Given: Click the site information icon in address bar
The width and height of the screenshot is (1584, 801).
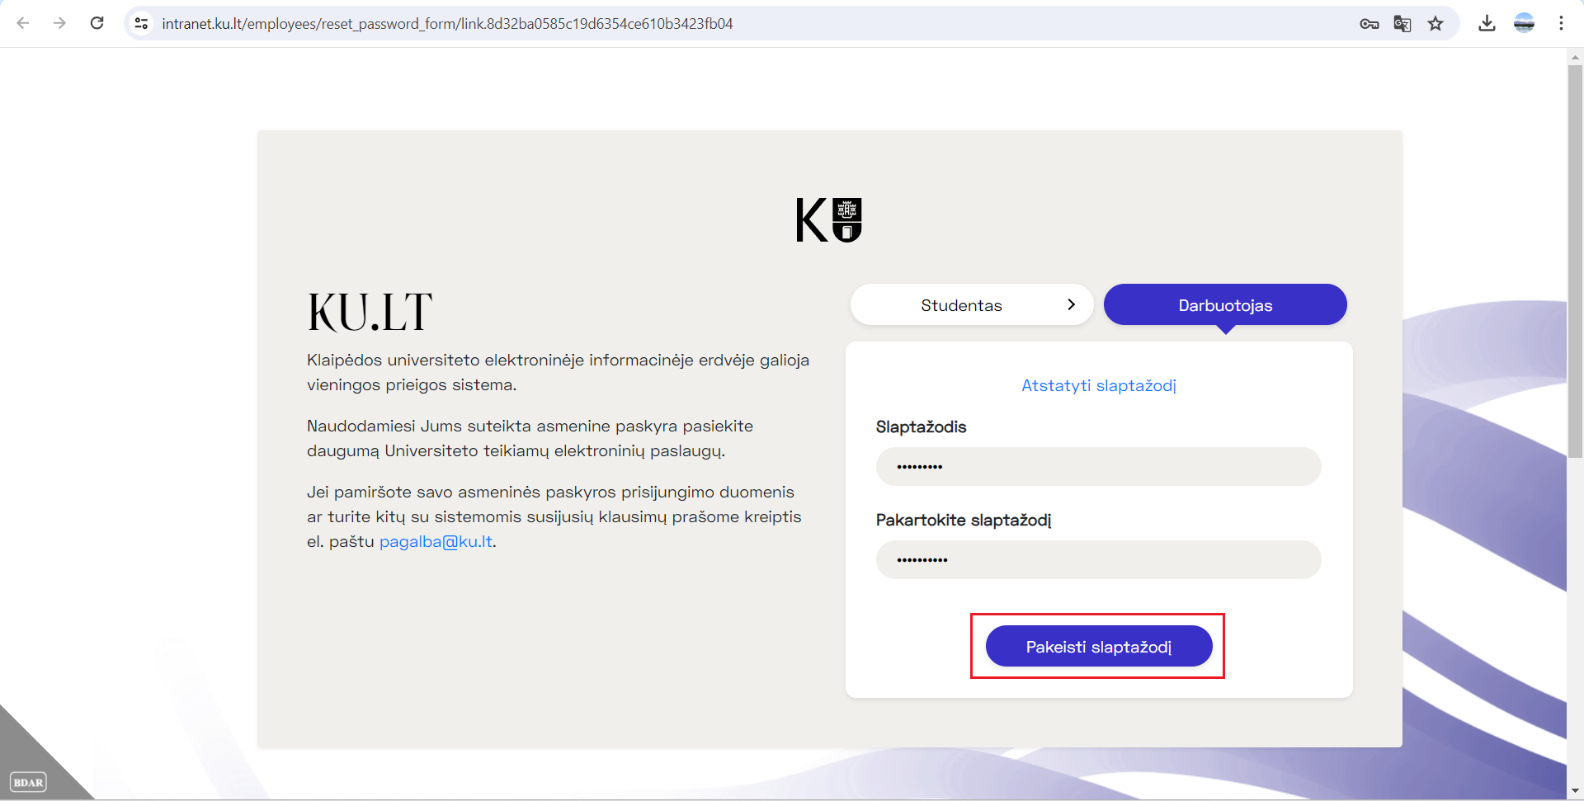Looking at the screenshot, I should click(x=141, y=24).
